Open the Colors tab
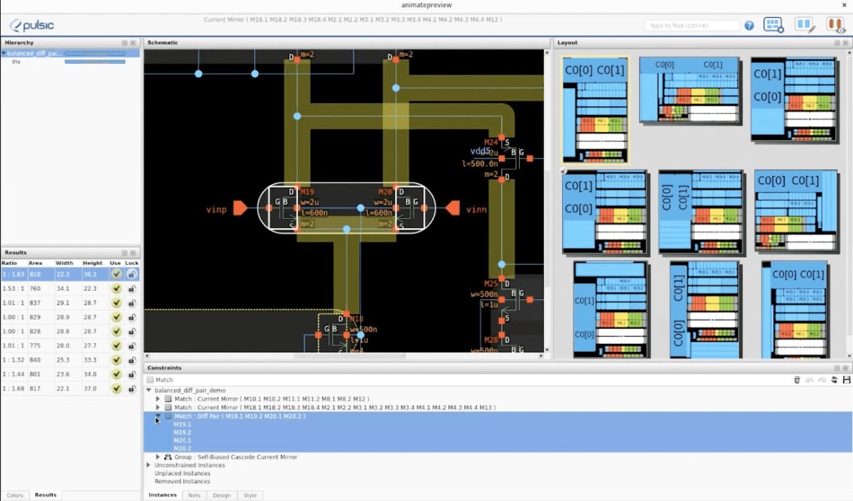Viewport: 853px width, 501px height. pyautogui.click(x=16, y=495)
